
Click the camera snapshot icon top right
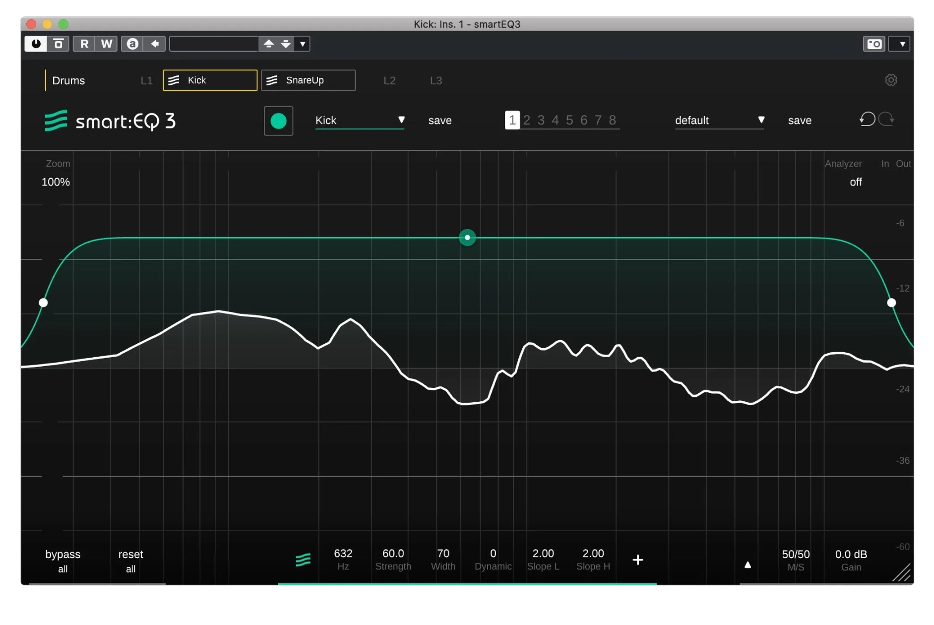point(874,44)
